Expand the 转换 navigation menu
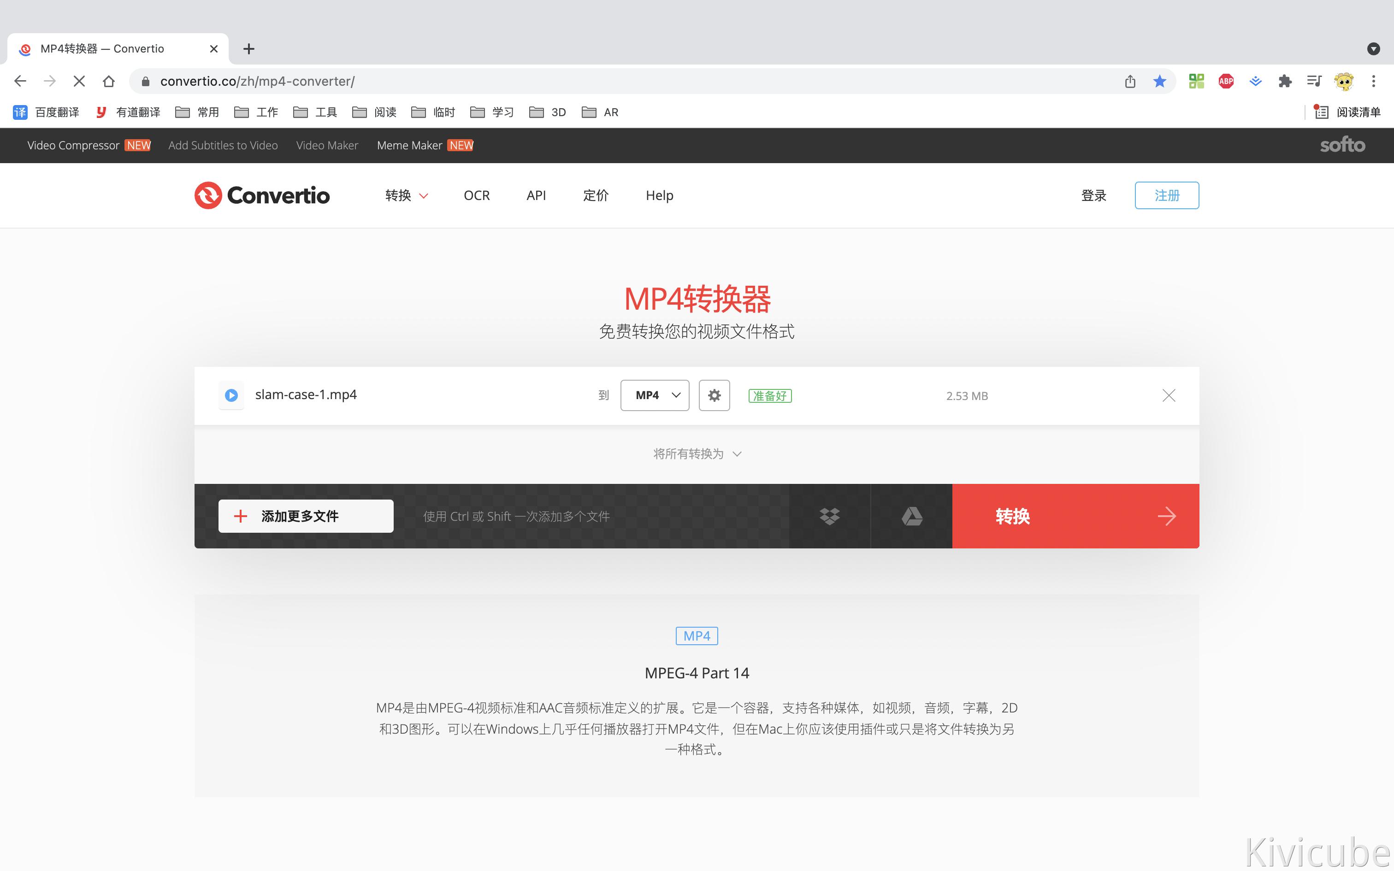Screen dimensions: 1394x871 coord(406,195)
